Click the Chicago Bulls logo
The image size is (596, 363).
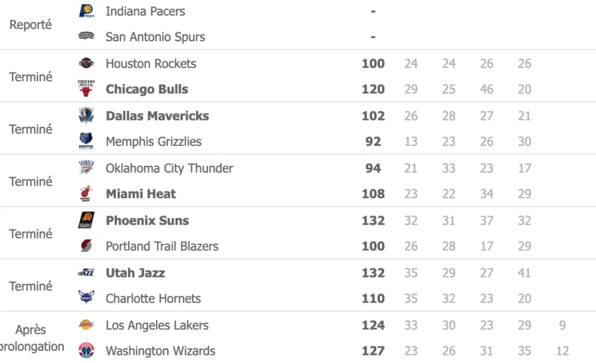pos(86,88)
